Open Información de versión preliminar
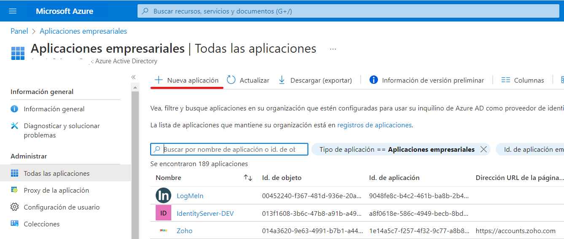564x239 pixels. (x=426, y=80)
